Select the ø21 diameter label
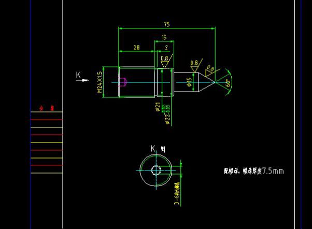The height and width of the screenshot is (229, 312). click(x=158, y=107)
